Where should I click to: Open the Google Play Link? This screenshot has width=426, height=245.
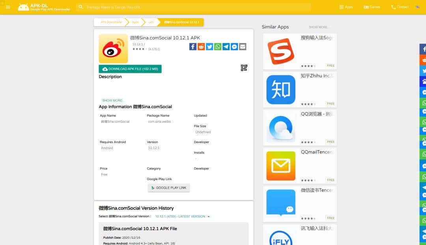[x=169, y=188]
